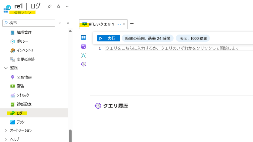Collapse the 監視 section
Viewport: 253px width, 142px height.
click(x=6, y=68)
